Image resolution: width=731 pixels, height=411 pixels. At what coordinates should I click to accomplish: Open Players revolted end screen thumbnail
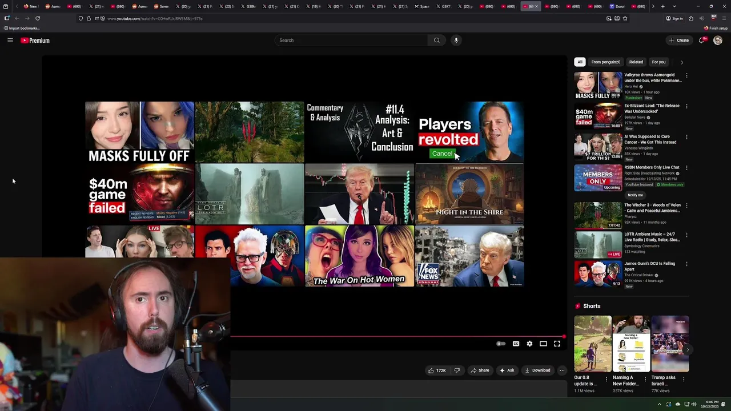click(x=469, y=132)
